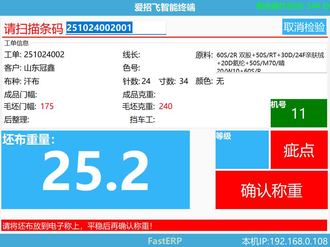Tap the blue 等级 grade panel
Screen dimensions: 330x247
(x=242, y=150)
